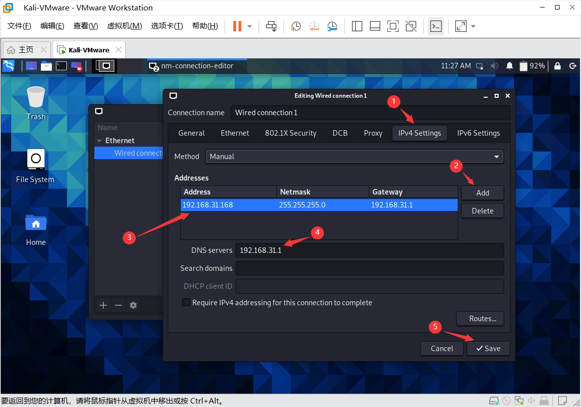Switch to the DCB tab
Screen dimensions: 581x407
pos(340,133)
